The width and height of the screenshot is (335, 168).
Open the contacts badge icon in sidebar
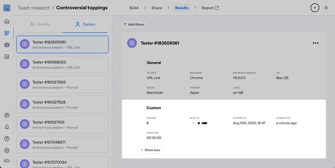pyautogui.click(x=7, y=45)
